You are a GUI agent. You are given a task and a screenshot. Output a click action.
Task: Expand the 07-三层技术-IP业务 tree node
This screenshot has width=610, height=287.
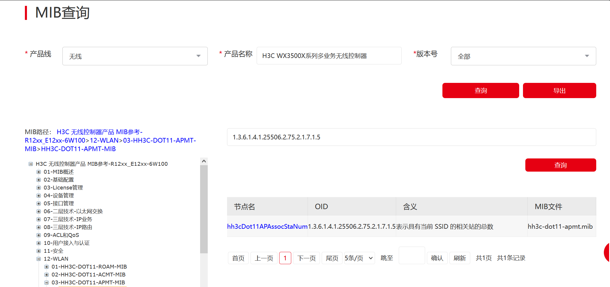pyautogui.click(x=38, y=219)
